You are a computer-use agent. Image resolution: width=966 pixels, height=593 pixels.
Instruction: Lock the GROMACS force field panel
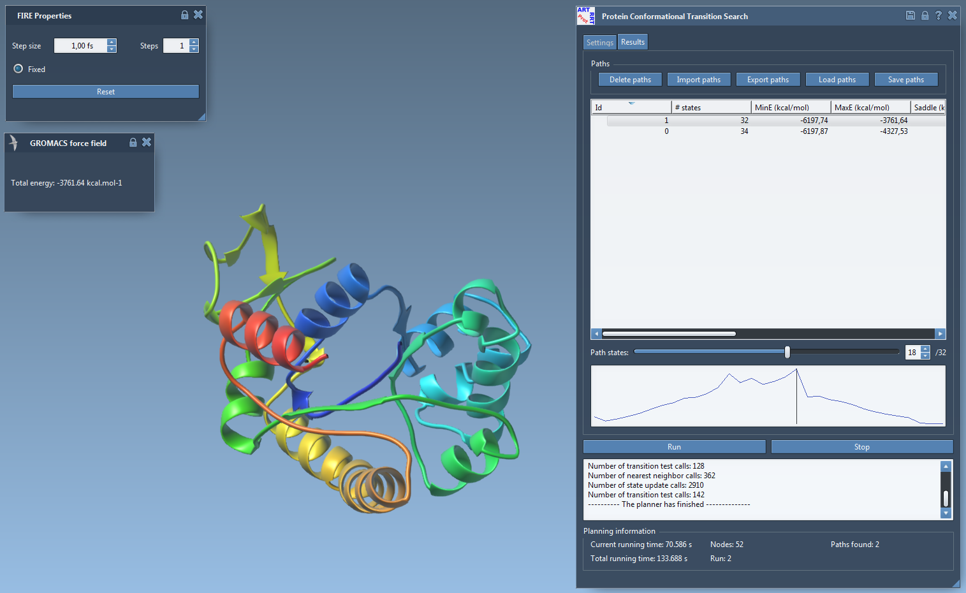(x=133, y=142)
